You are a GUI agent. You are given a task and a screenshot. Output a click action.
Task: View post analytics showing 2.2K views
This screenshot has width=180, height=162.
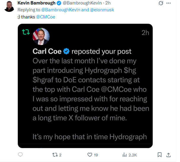pyautogui.click(x=124, y=155)
